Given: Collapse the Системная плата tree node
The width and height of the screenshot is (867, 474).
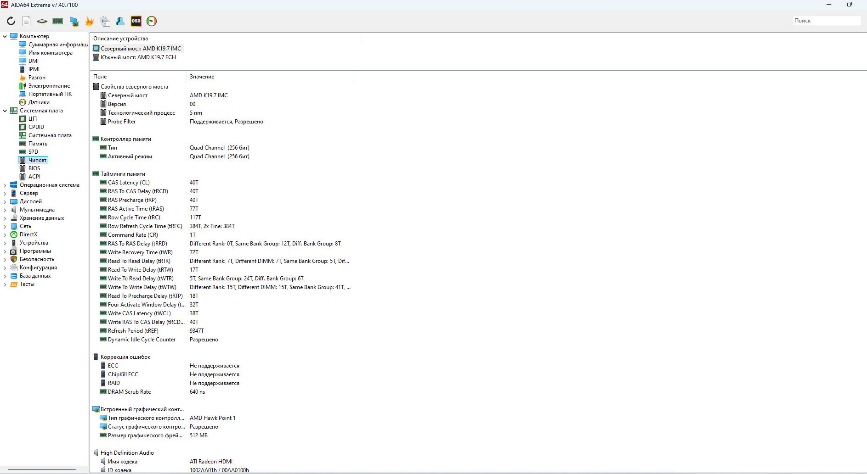Looking at the screenshot, I should [5, 111].
